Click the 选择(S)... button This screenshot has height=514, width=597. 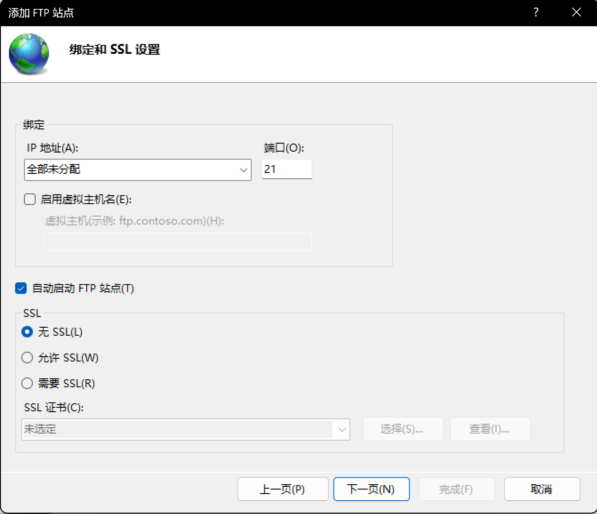(403, 429)
